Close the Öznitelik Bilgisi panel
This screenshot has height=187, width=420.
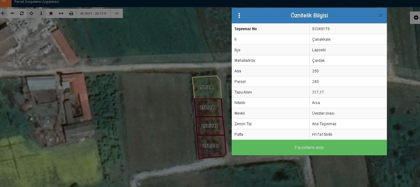(x=380, y=16)
